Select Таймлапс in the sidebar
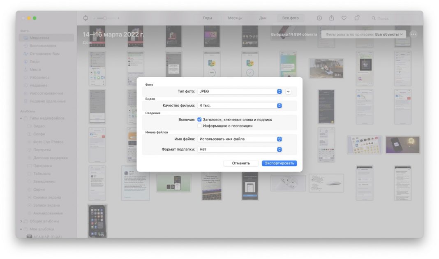This screenshot has height=259, width=439. [x=46, y=173]
